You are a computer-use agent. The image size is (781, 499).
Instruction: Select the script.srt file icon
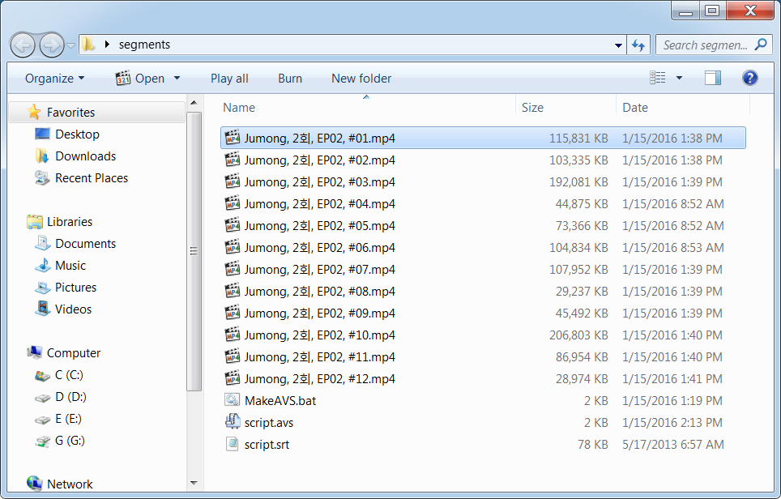pos(233,444)
